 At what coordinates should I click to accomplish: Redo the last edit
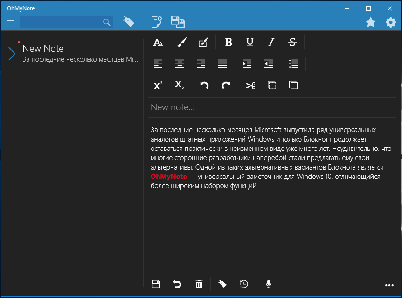click(226, 85)
